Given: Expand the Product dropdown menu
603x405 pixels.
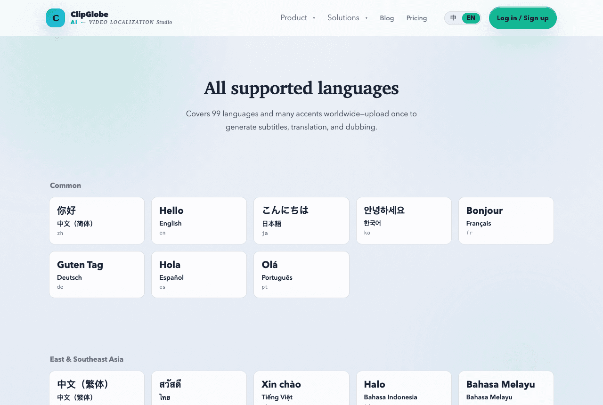Looking at the screenshot, I should click(x=298, y=18).
